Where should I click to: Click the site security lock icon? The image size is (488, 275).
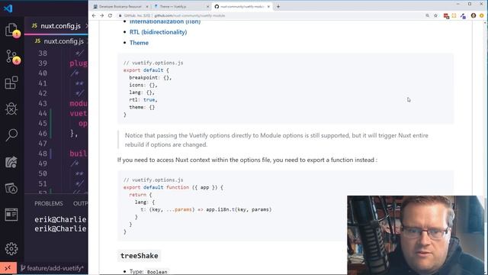pos(120,15)
